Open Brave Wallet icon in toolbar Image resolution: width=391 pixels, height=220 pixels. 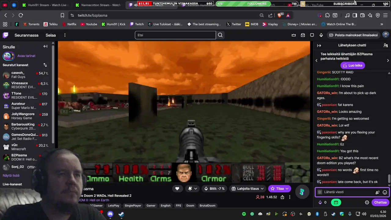tap(363, 15)
